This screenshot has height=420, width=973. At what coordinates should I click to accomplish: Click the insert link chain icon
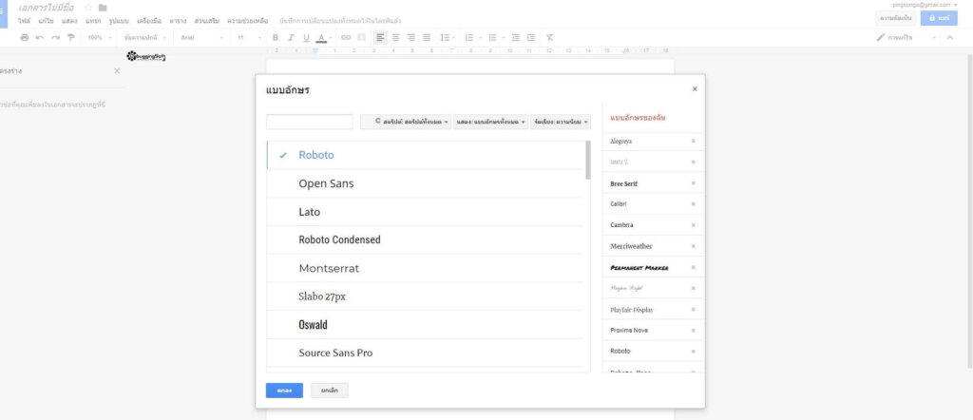(346, 38)
